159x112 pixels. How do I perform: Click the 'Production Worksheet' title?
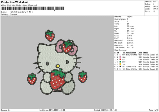pos(15,2)
